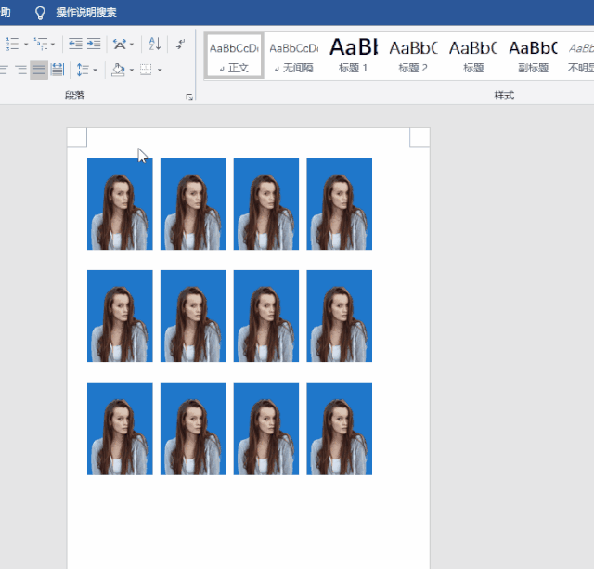Screen dimensions: 594x569
Task: Click the shading paint bucket icon
Action: pyautogui.click(x=117, y=70)
